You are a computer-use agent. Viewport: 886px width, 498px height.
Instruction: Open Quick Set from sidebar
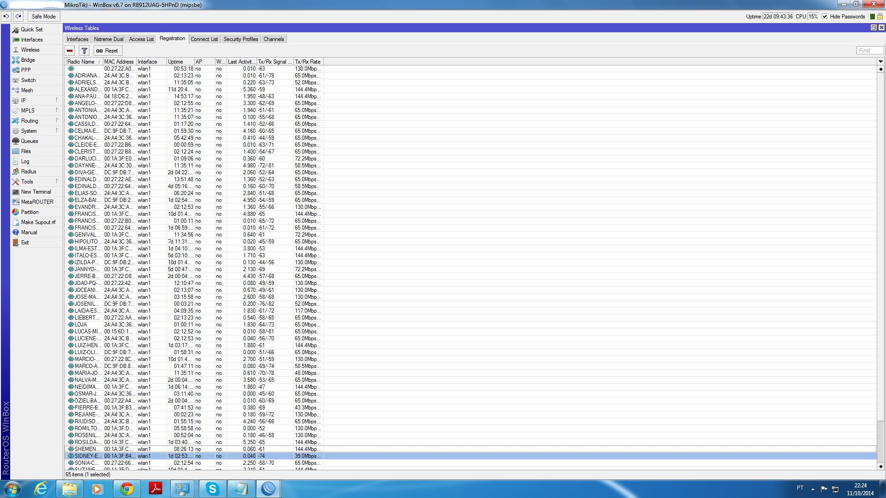tap(31, 30)
